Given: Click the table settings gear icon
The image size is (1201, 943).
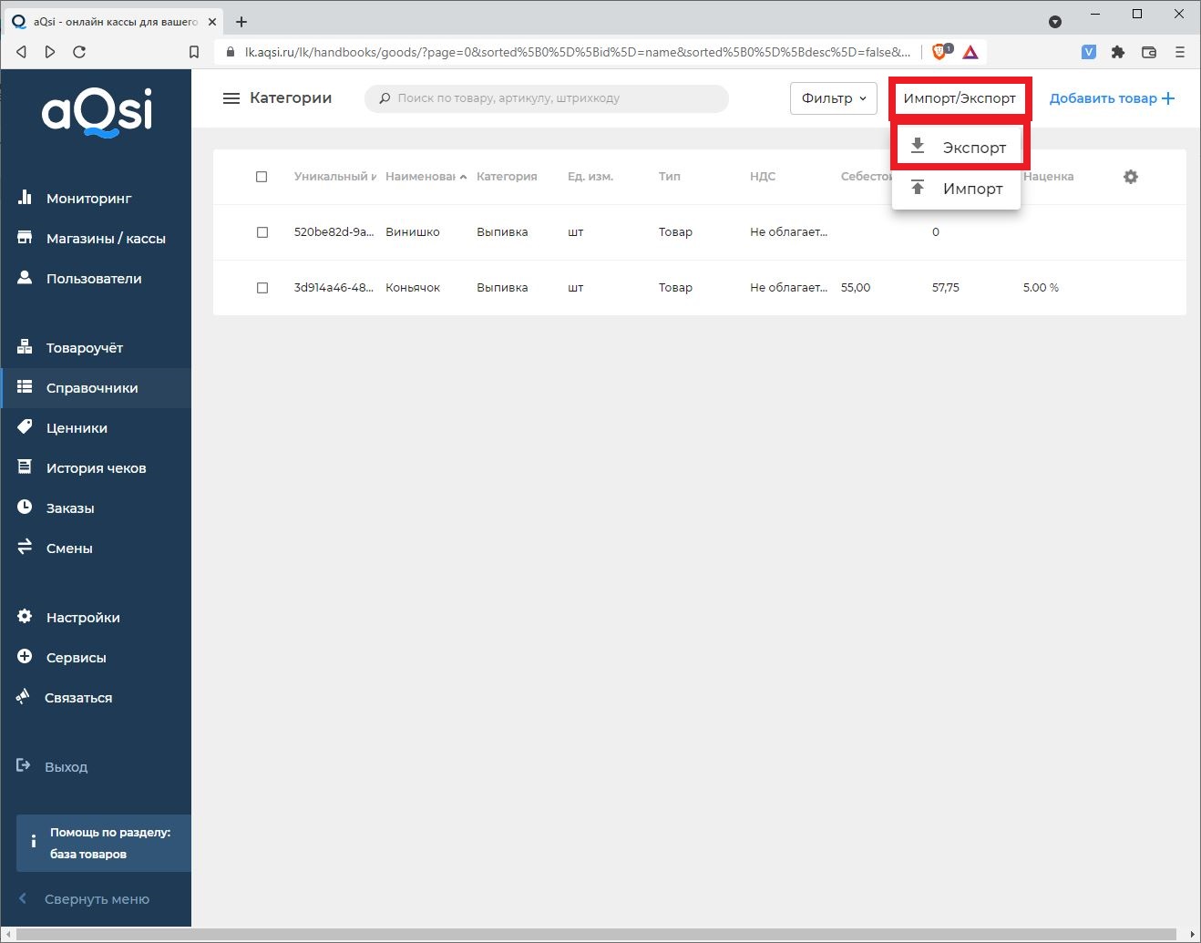Looking at the screenshot, I should coord(1131,177).
